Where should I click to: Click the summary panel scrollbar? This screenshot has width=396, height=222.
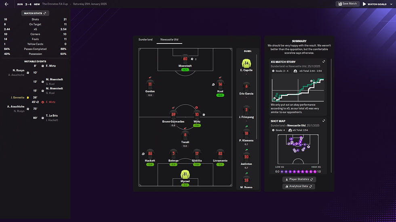pyautogui.click(x=331, y=116)
